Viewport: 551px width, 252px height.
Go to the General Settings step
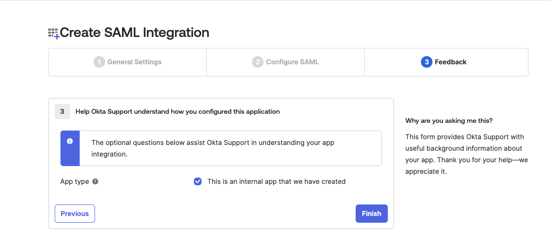pyautogui.click(x=134, y=62)
